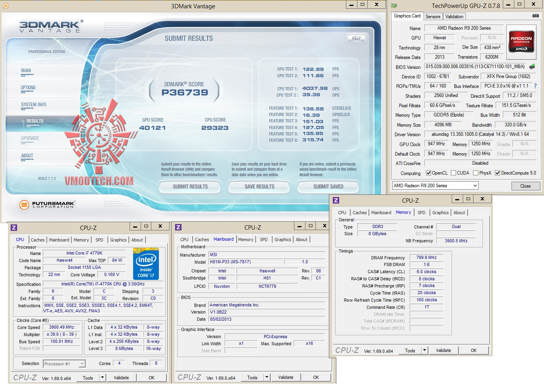Screen dimensions: 544x386
Task: Click the CPU-Z icon of the CPU tab window
Action: pyautogui.click(x=14, y=228)
